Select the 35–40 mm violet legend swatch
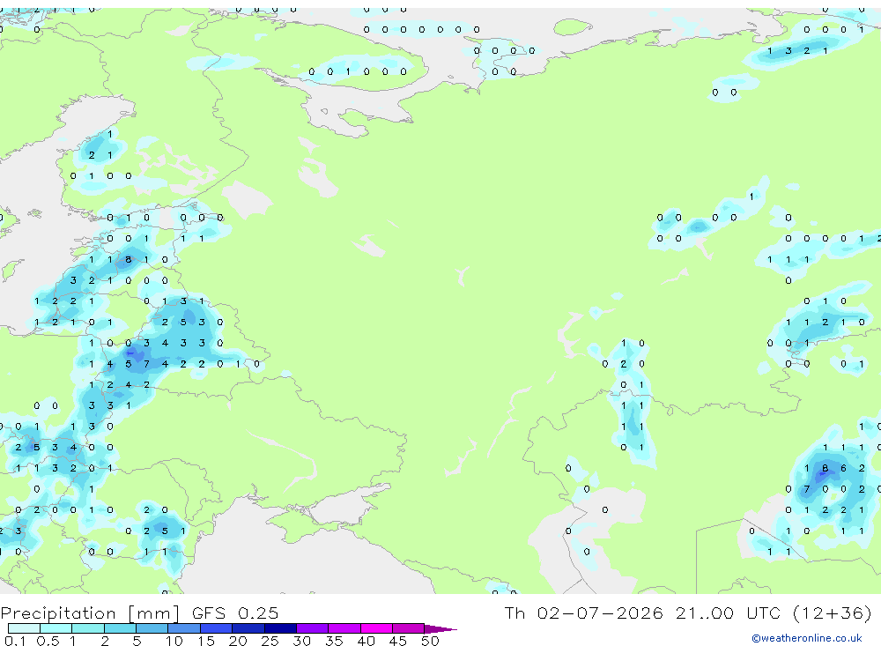 coord(344,628)
